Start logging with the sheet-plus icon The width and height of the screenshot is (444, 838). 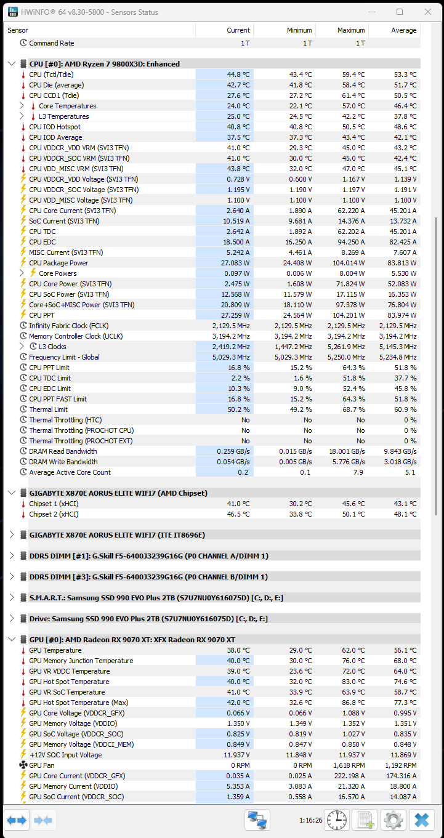tap(365, 820)
